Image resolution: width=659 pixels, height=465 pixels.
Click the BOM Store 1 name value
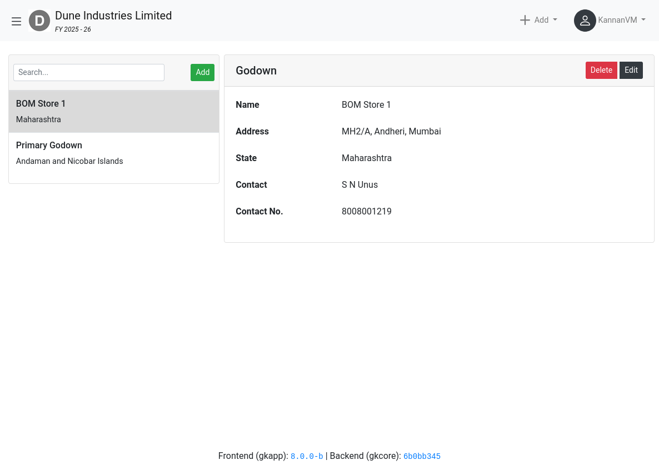[x=366, y=104]
